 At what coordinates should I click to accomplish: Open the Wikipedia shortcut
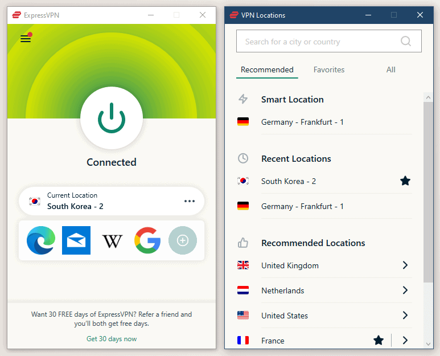pos(112,241)
